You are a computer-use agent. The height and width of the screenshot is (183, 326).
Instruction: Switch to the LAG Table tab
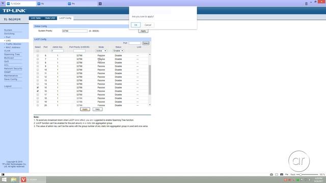[36, 18]
